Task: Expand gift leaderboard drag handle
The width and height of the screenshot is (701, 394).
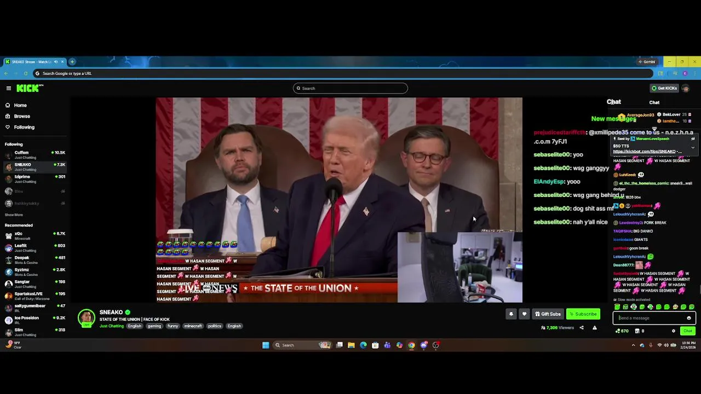Action: pos(654,129)
